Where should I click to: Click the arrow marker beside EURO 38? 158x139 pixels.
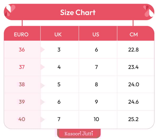(42, 85)
